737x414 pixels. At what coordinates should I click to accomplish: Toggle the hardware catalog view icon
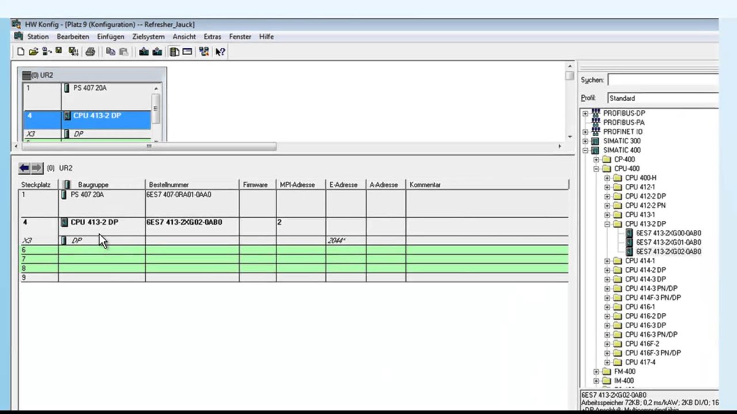[x=174, y=52]
